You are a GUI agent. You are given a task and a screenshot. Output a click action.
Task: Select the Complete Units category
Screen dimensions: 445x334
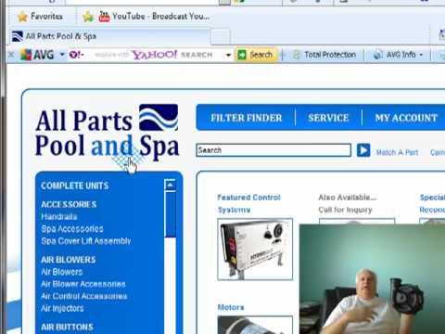click(x=75, y=186)
